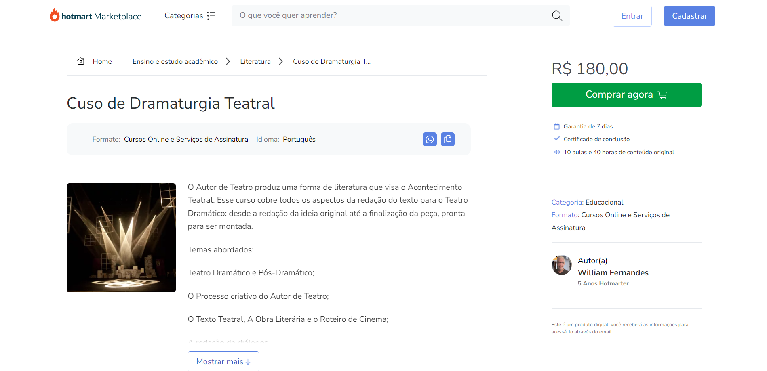Image resolution: width=767 pixels, height=371 pixels.
Task: Click the speaker icon beside 10 aulas
Action: (556, 152)
